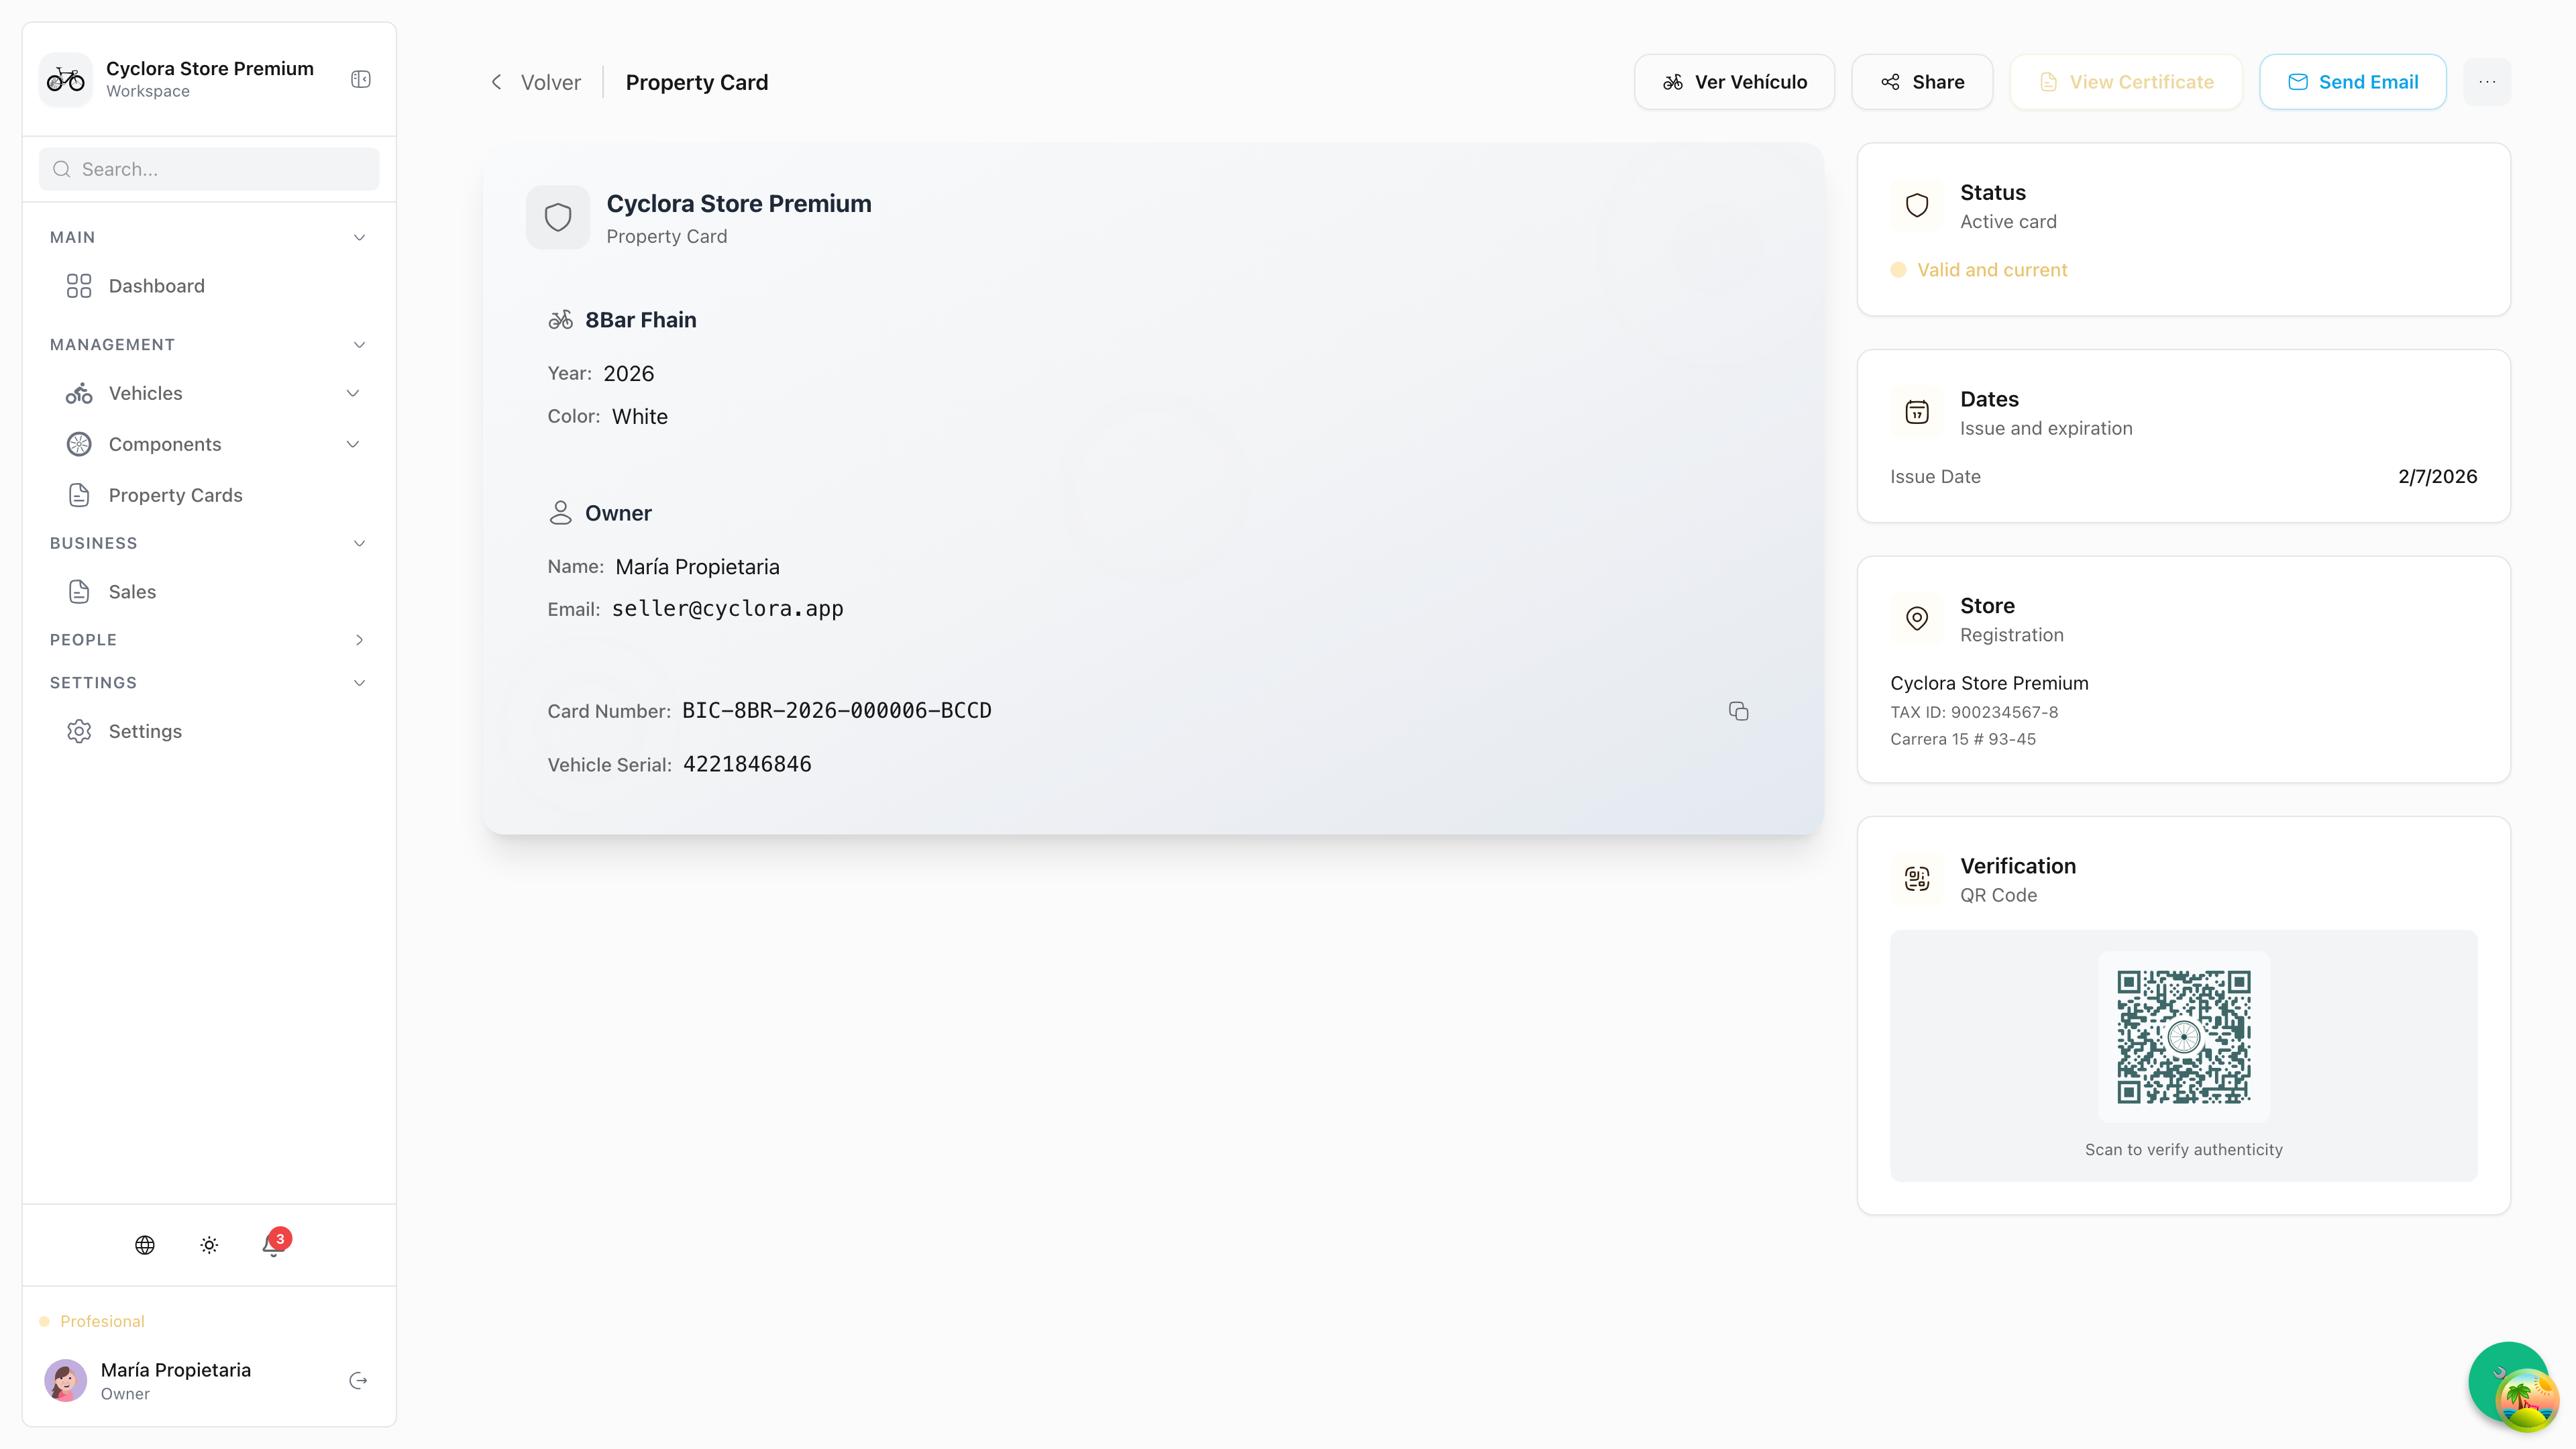Image resolution: width=2576 pixels, height=1449 pixels.
Task: Collapse the MAIN section
Action: (x=359, y=237)
